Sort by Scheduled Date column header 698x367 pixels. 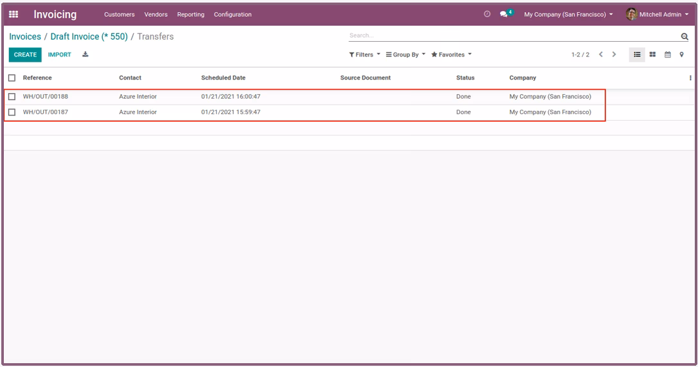pyautogui.click(x=223, y=78)
